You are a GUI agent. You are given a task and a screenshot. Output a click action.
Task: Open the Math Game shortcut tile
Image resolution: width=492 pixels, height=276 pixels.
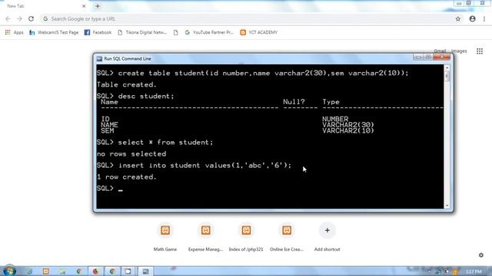pos(165,237)
